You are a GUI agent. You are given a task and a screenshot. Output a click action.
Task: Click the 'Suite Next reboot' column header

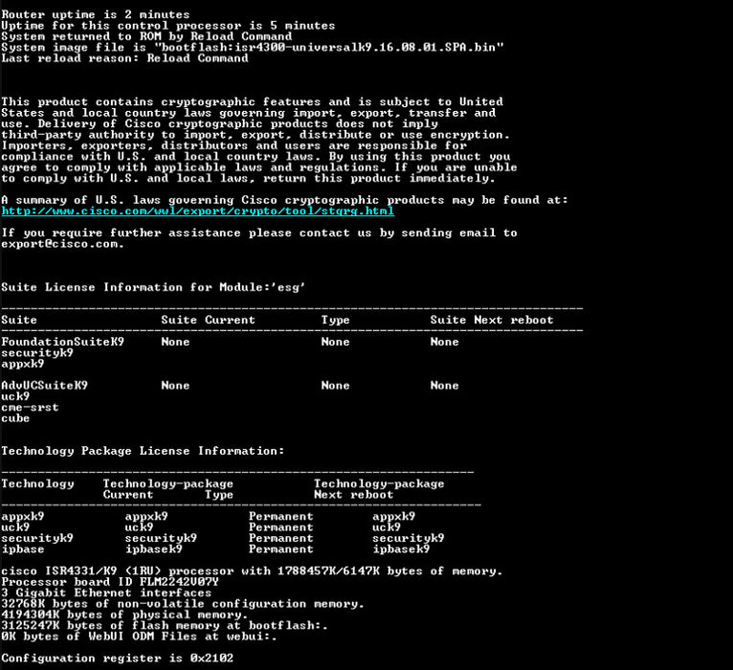[492, 321]
